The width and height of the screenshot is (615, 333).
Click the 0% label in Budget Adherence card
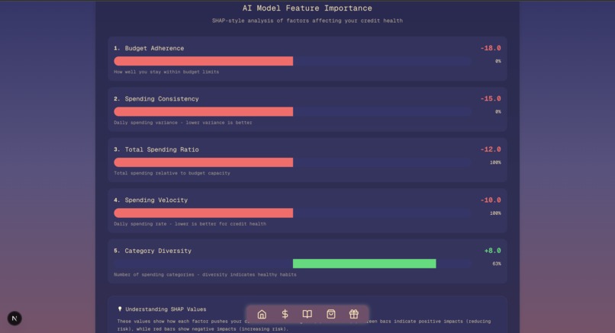point(498,61)
